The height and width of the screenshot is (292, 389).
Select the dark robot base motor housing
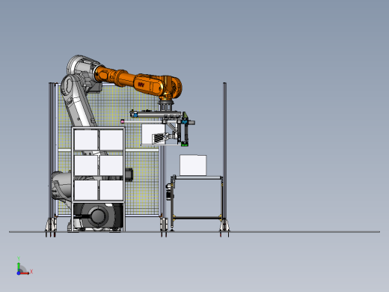coord(98,216)
